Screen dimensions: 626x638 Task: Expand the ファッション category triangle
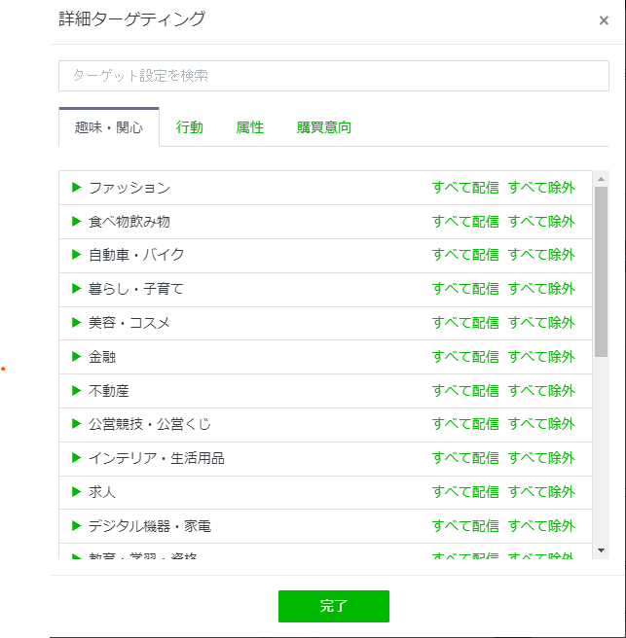tap(76, 188)
